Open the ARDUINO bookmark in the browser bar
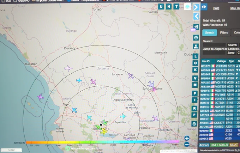This screenshot has height=153, width=240. pyautogui.click(x=22, y=1)
